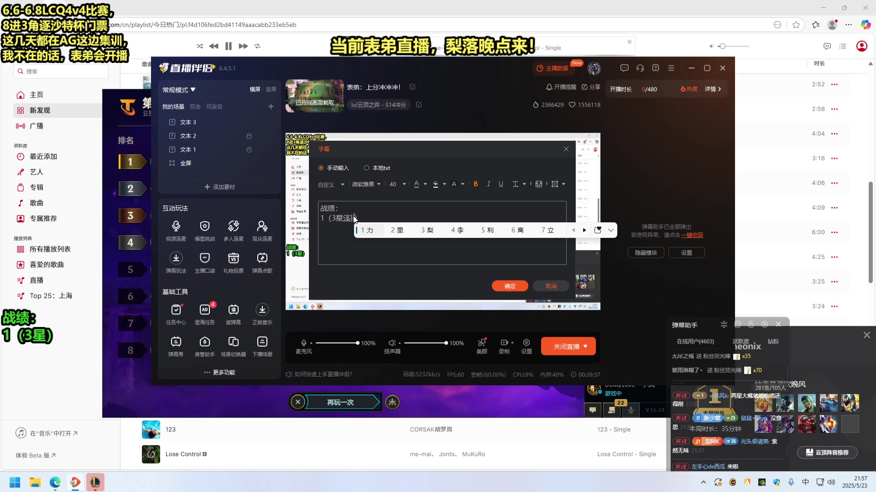Open 房管助手 room manager assistant
The height and width of the screenshot is (492, 876).
point(204,346)
